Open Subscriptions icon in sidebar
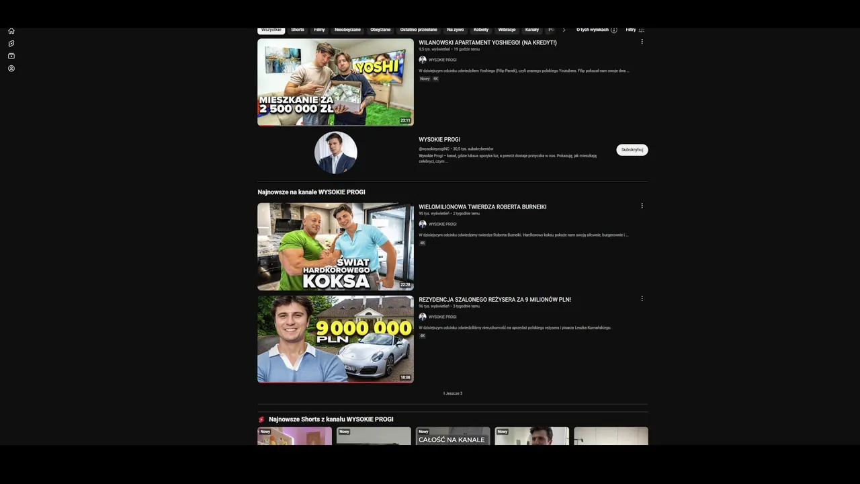860x484 pixels. click(11, 56)
